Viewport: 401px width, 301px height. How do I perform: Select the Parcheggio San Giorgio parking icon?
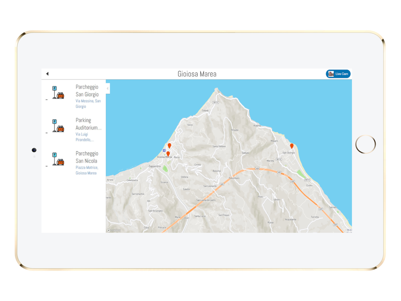coord(58,92)
